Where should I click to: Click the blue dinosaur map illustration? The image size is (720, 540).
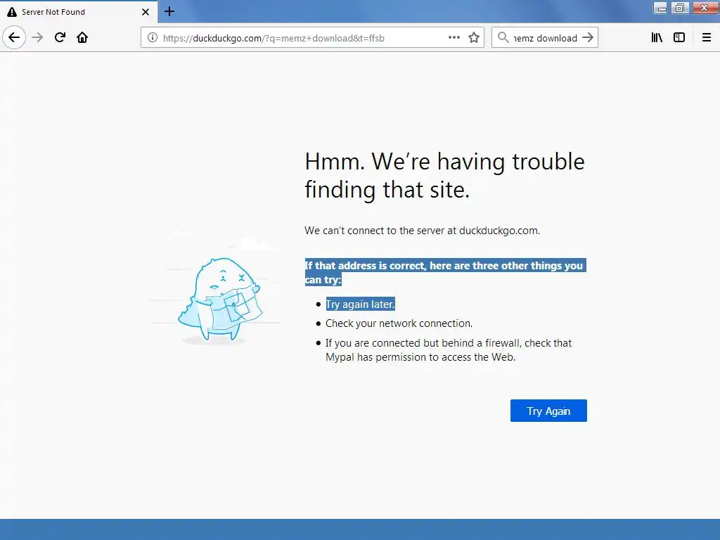(x=219, y=300)
